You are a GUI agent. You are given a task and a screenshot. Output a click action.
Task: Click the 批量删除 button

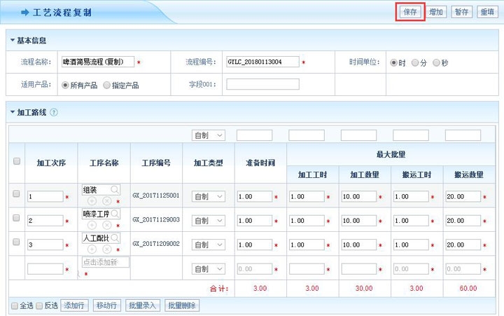click(182, 305)
